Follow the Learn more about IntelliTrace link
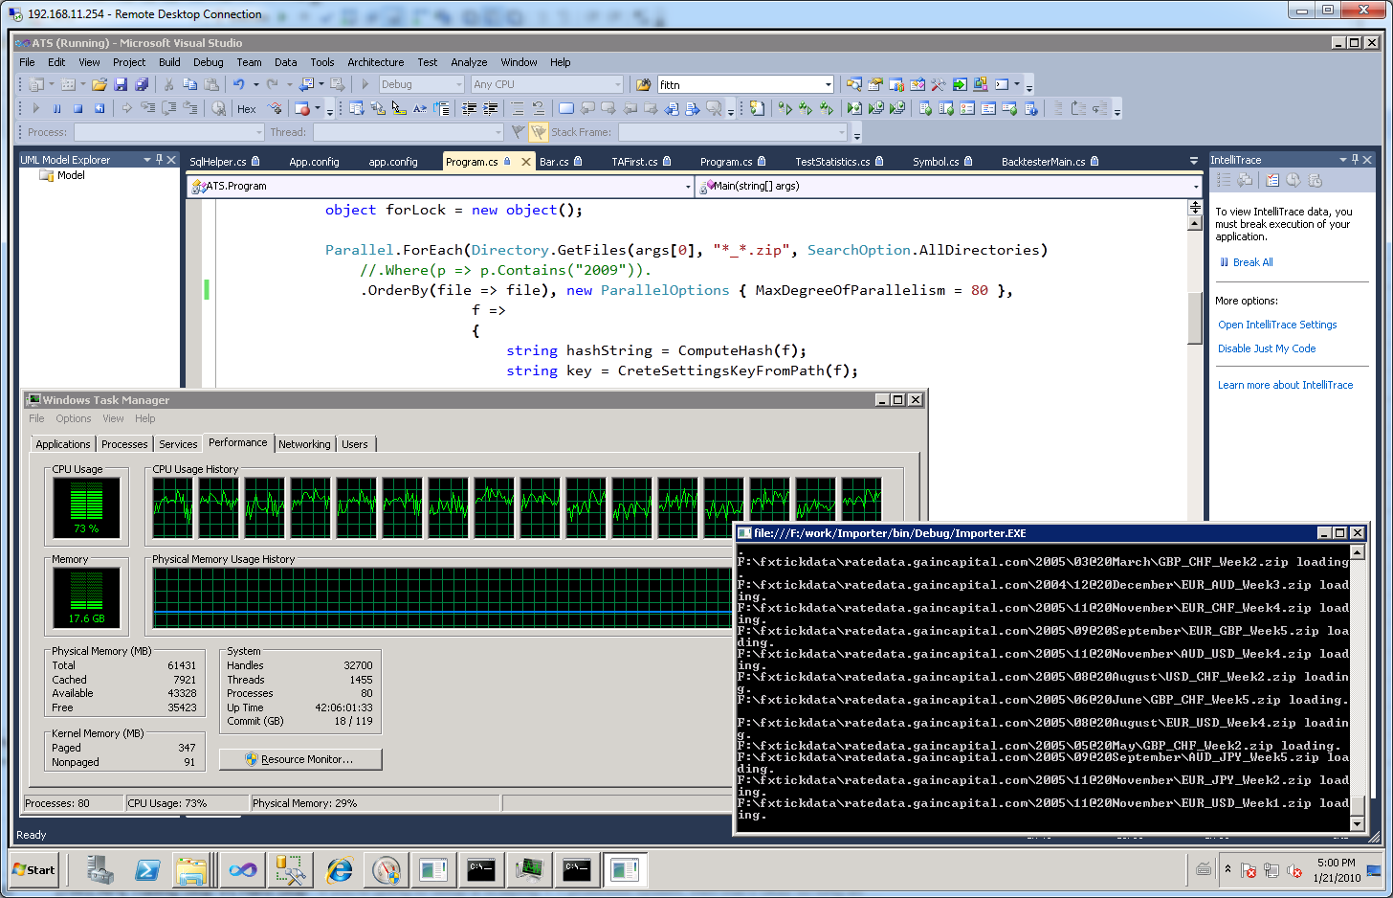Viewport: 1393px width, 898px height. (1285, 385)
